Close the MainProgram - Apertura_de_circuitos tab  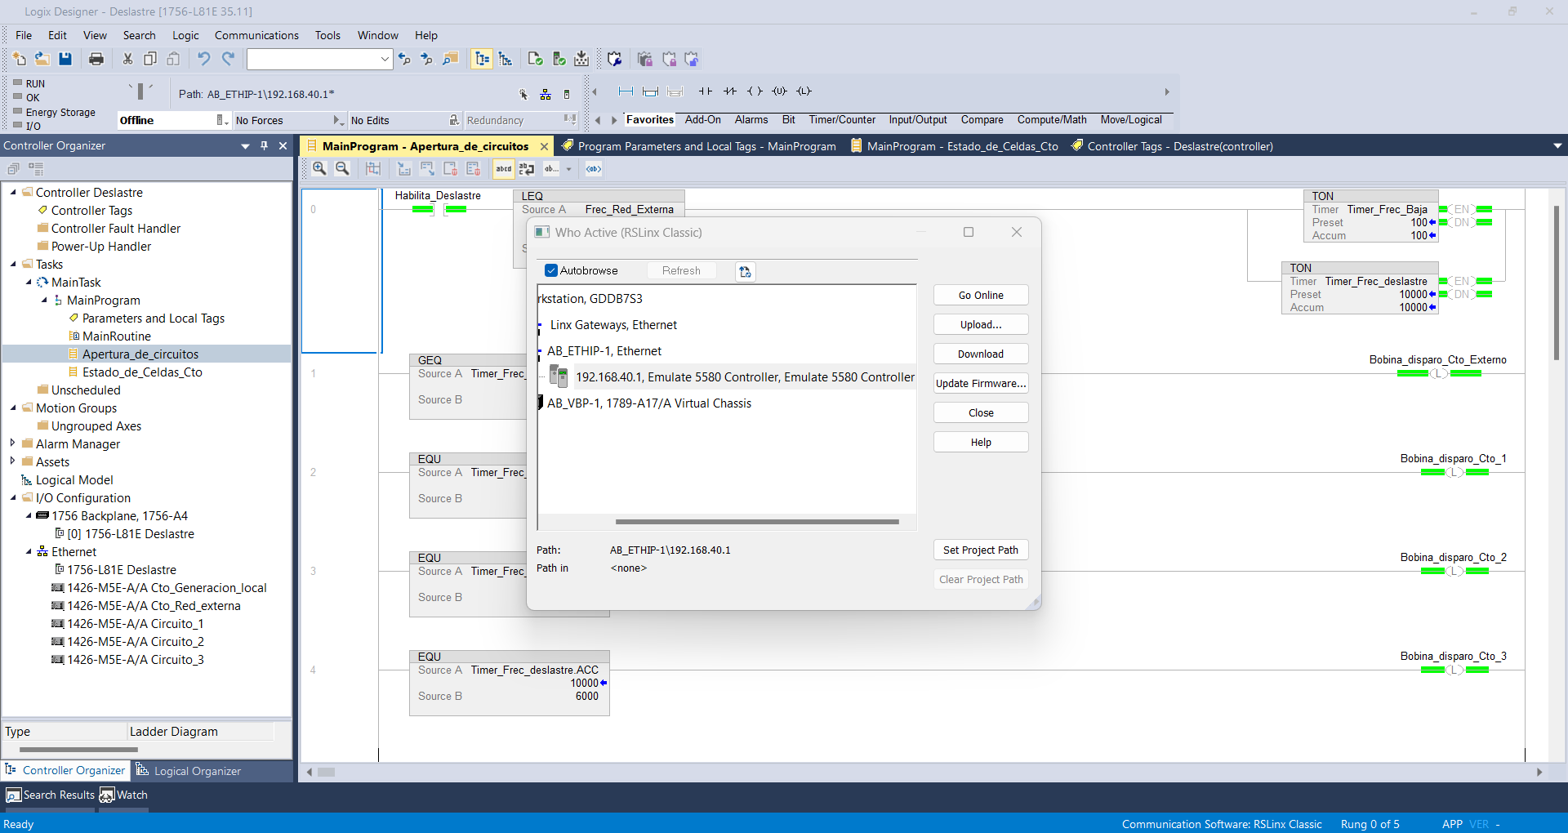tap(544, 146)
